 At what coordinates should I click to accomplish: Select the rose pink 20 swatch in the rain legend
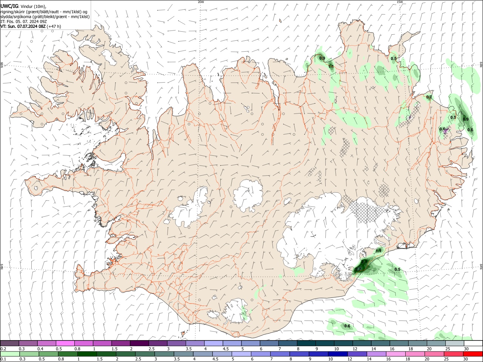[x=434, y=354]
